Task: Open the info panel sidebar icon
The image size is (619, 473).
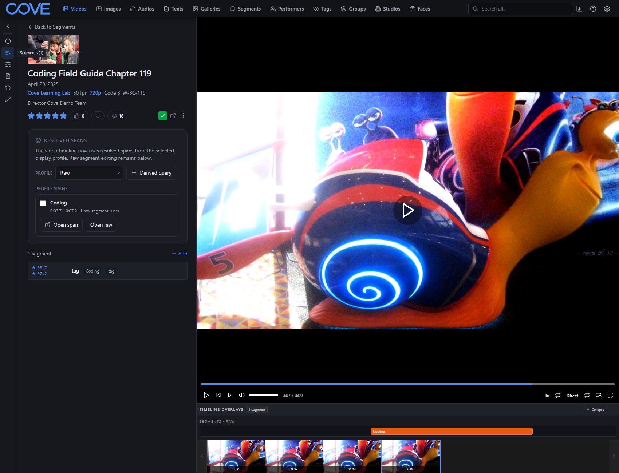Action: (8, 41)
